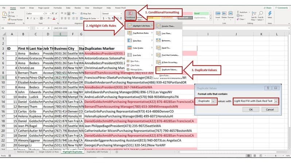Click Cancel in Duplicate Values dialog

(270, 109)
